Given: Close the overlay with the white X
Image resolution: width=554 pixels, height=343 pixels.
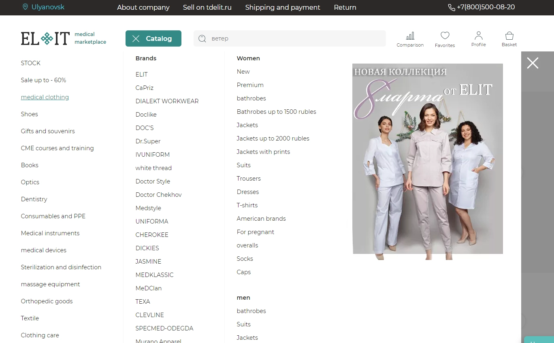Looking at the screenshot, I should (533, 63).
